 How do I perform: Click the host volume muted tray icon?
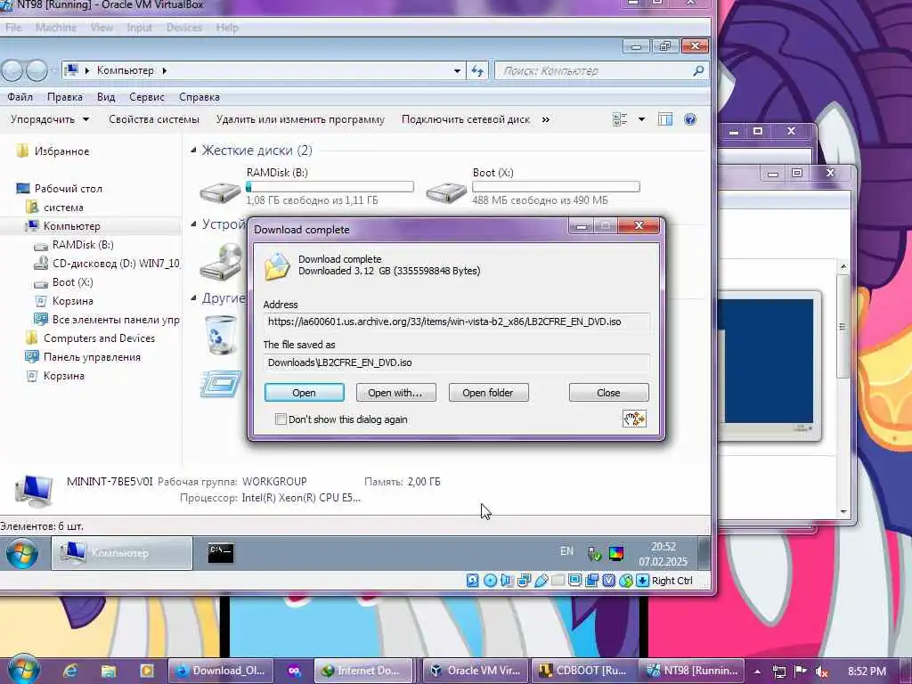(821, 672)
